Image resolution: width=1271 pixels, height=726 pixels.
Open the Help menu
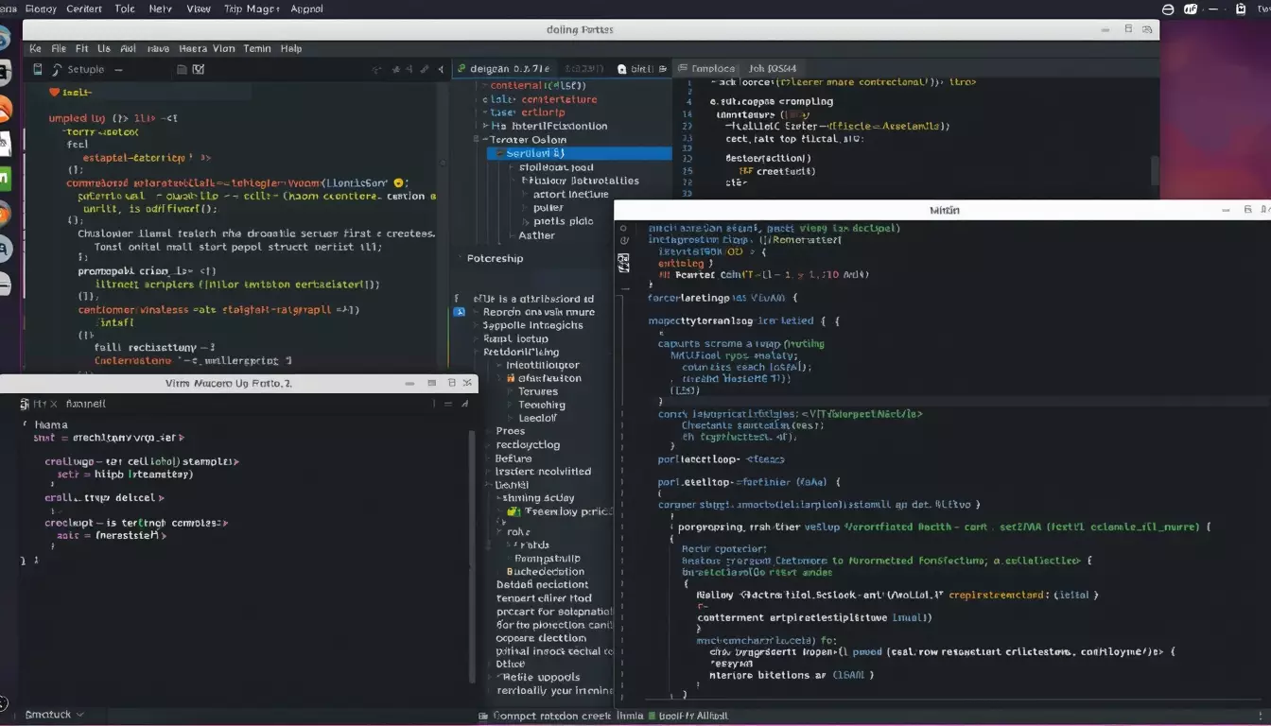point(290,48)
